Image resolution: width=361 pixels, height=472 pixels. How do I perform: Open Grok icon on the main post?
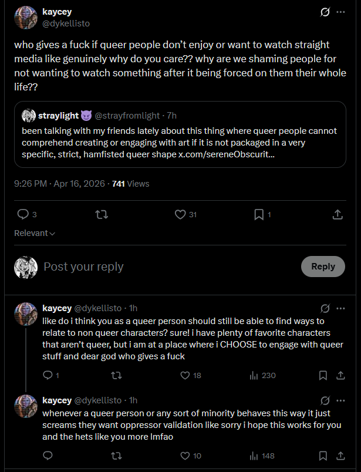(x=324, y=12)
